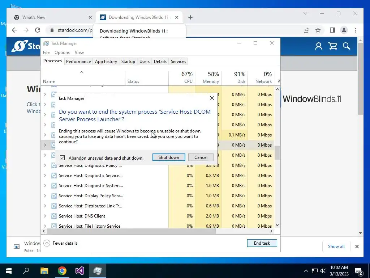Switch to the Services tab
370x278 pixels.
pyautogui.click(x=178, y=62)
